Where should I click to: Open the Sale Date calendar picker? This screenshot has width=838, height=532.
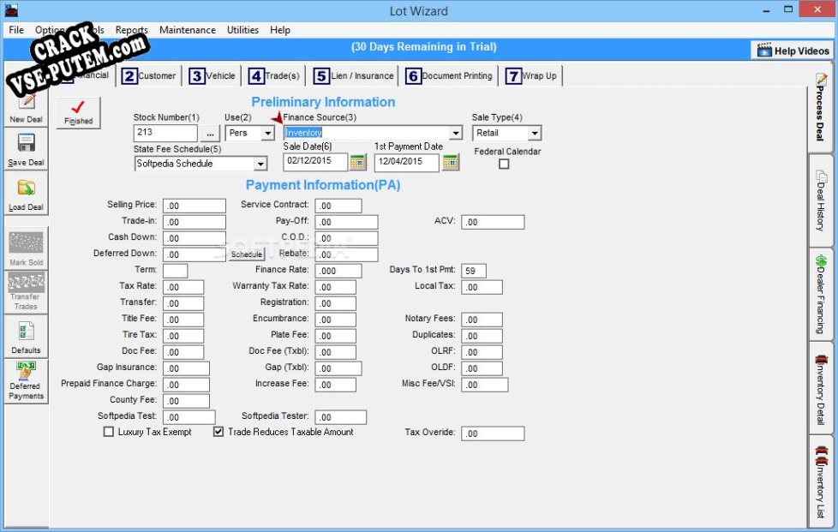357,162
